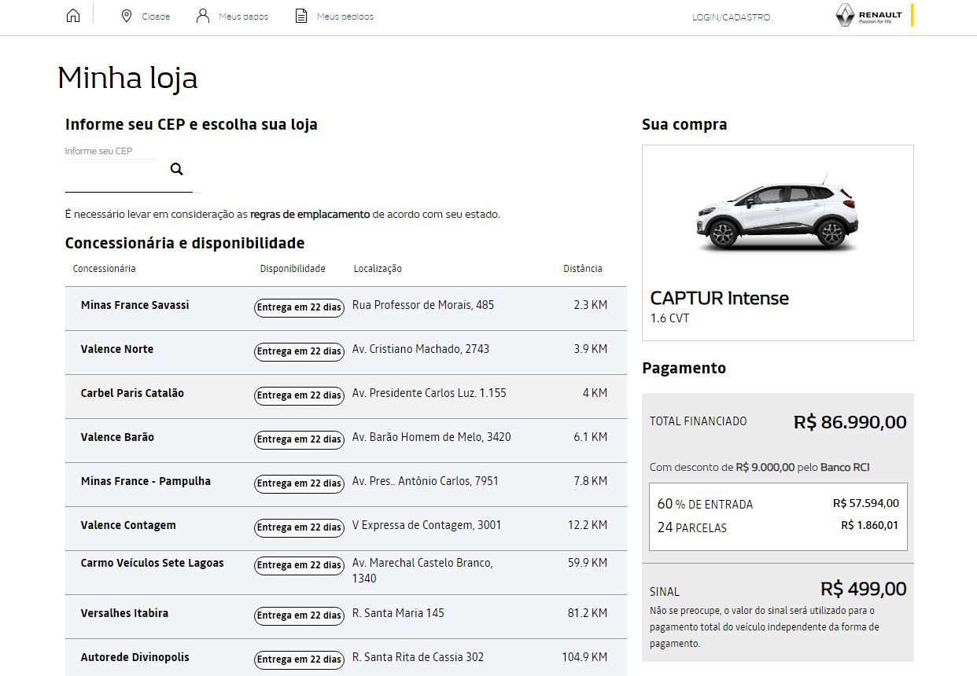Click the 2.3 KM distance value
This screenshot has width=977, height=676.
[x=591, y=305]
